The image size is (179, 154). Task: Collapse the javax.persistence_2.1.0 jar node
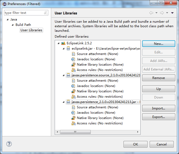pos(63,102)
